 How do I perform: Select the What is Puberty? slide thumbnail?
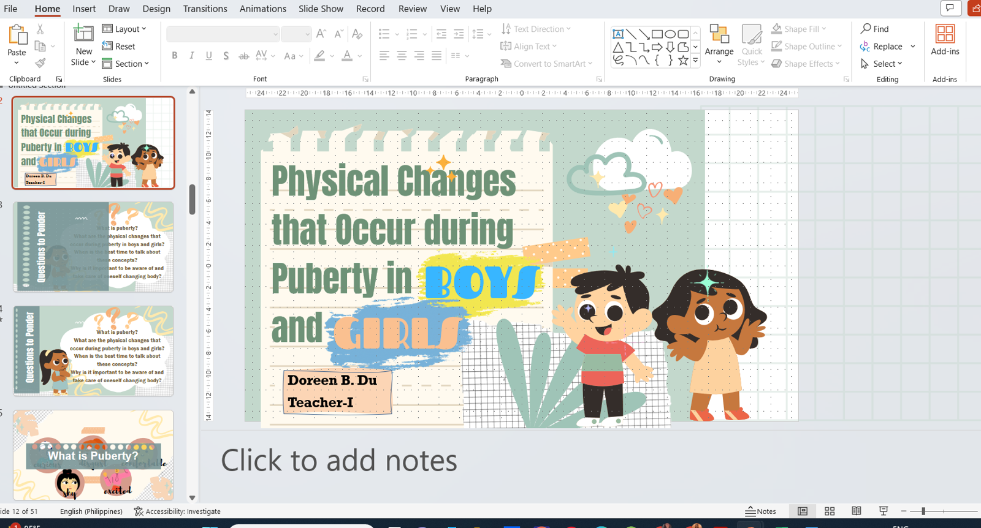click(x=93, y=455)
